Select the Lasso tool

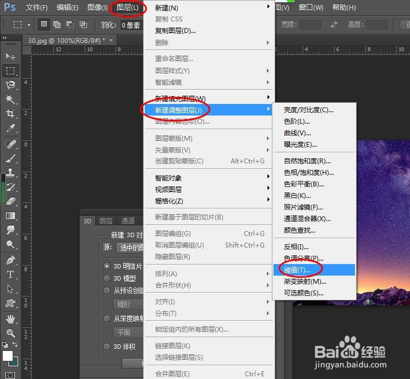10,85
